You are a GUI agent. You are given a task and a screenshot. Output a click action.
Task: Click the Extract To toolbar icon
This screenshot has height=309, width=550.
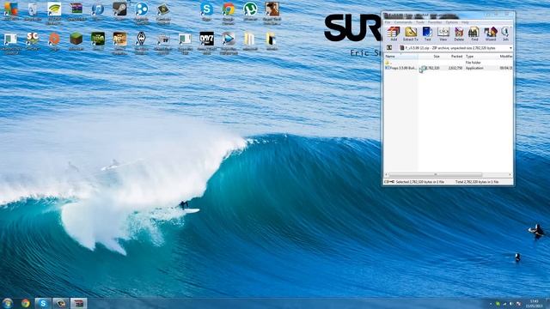pyautogui.click(x=411, y=34)
